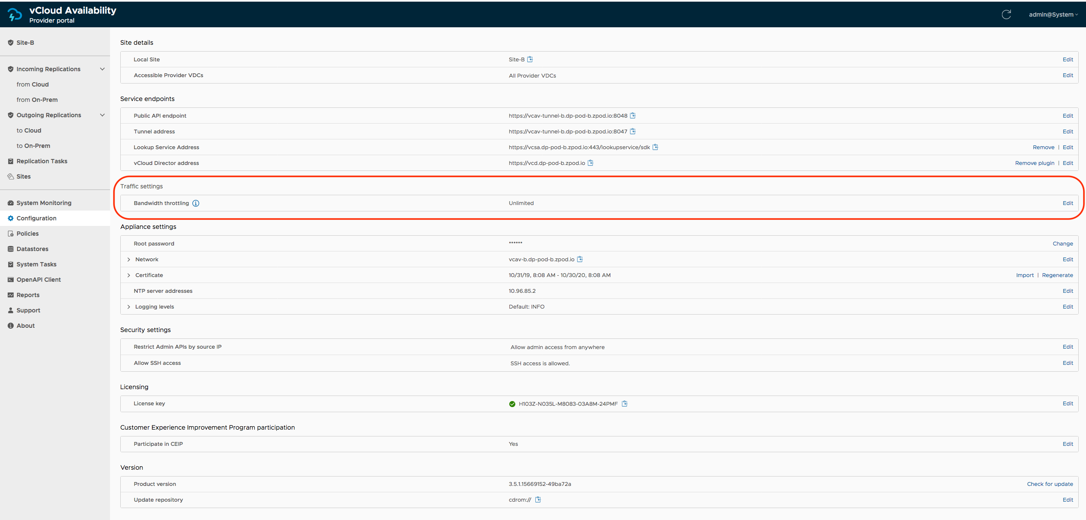
Task: Copy the update repository path
Action: (538, 500)
